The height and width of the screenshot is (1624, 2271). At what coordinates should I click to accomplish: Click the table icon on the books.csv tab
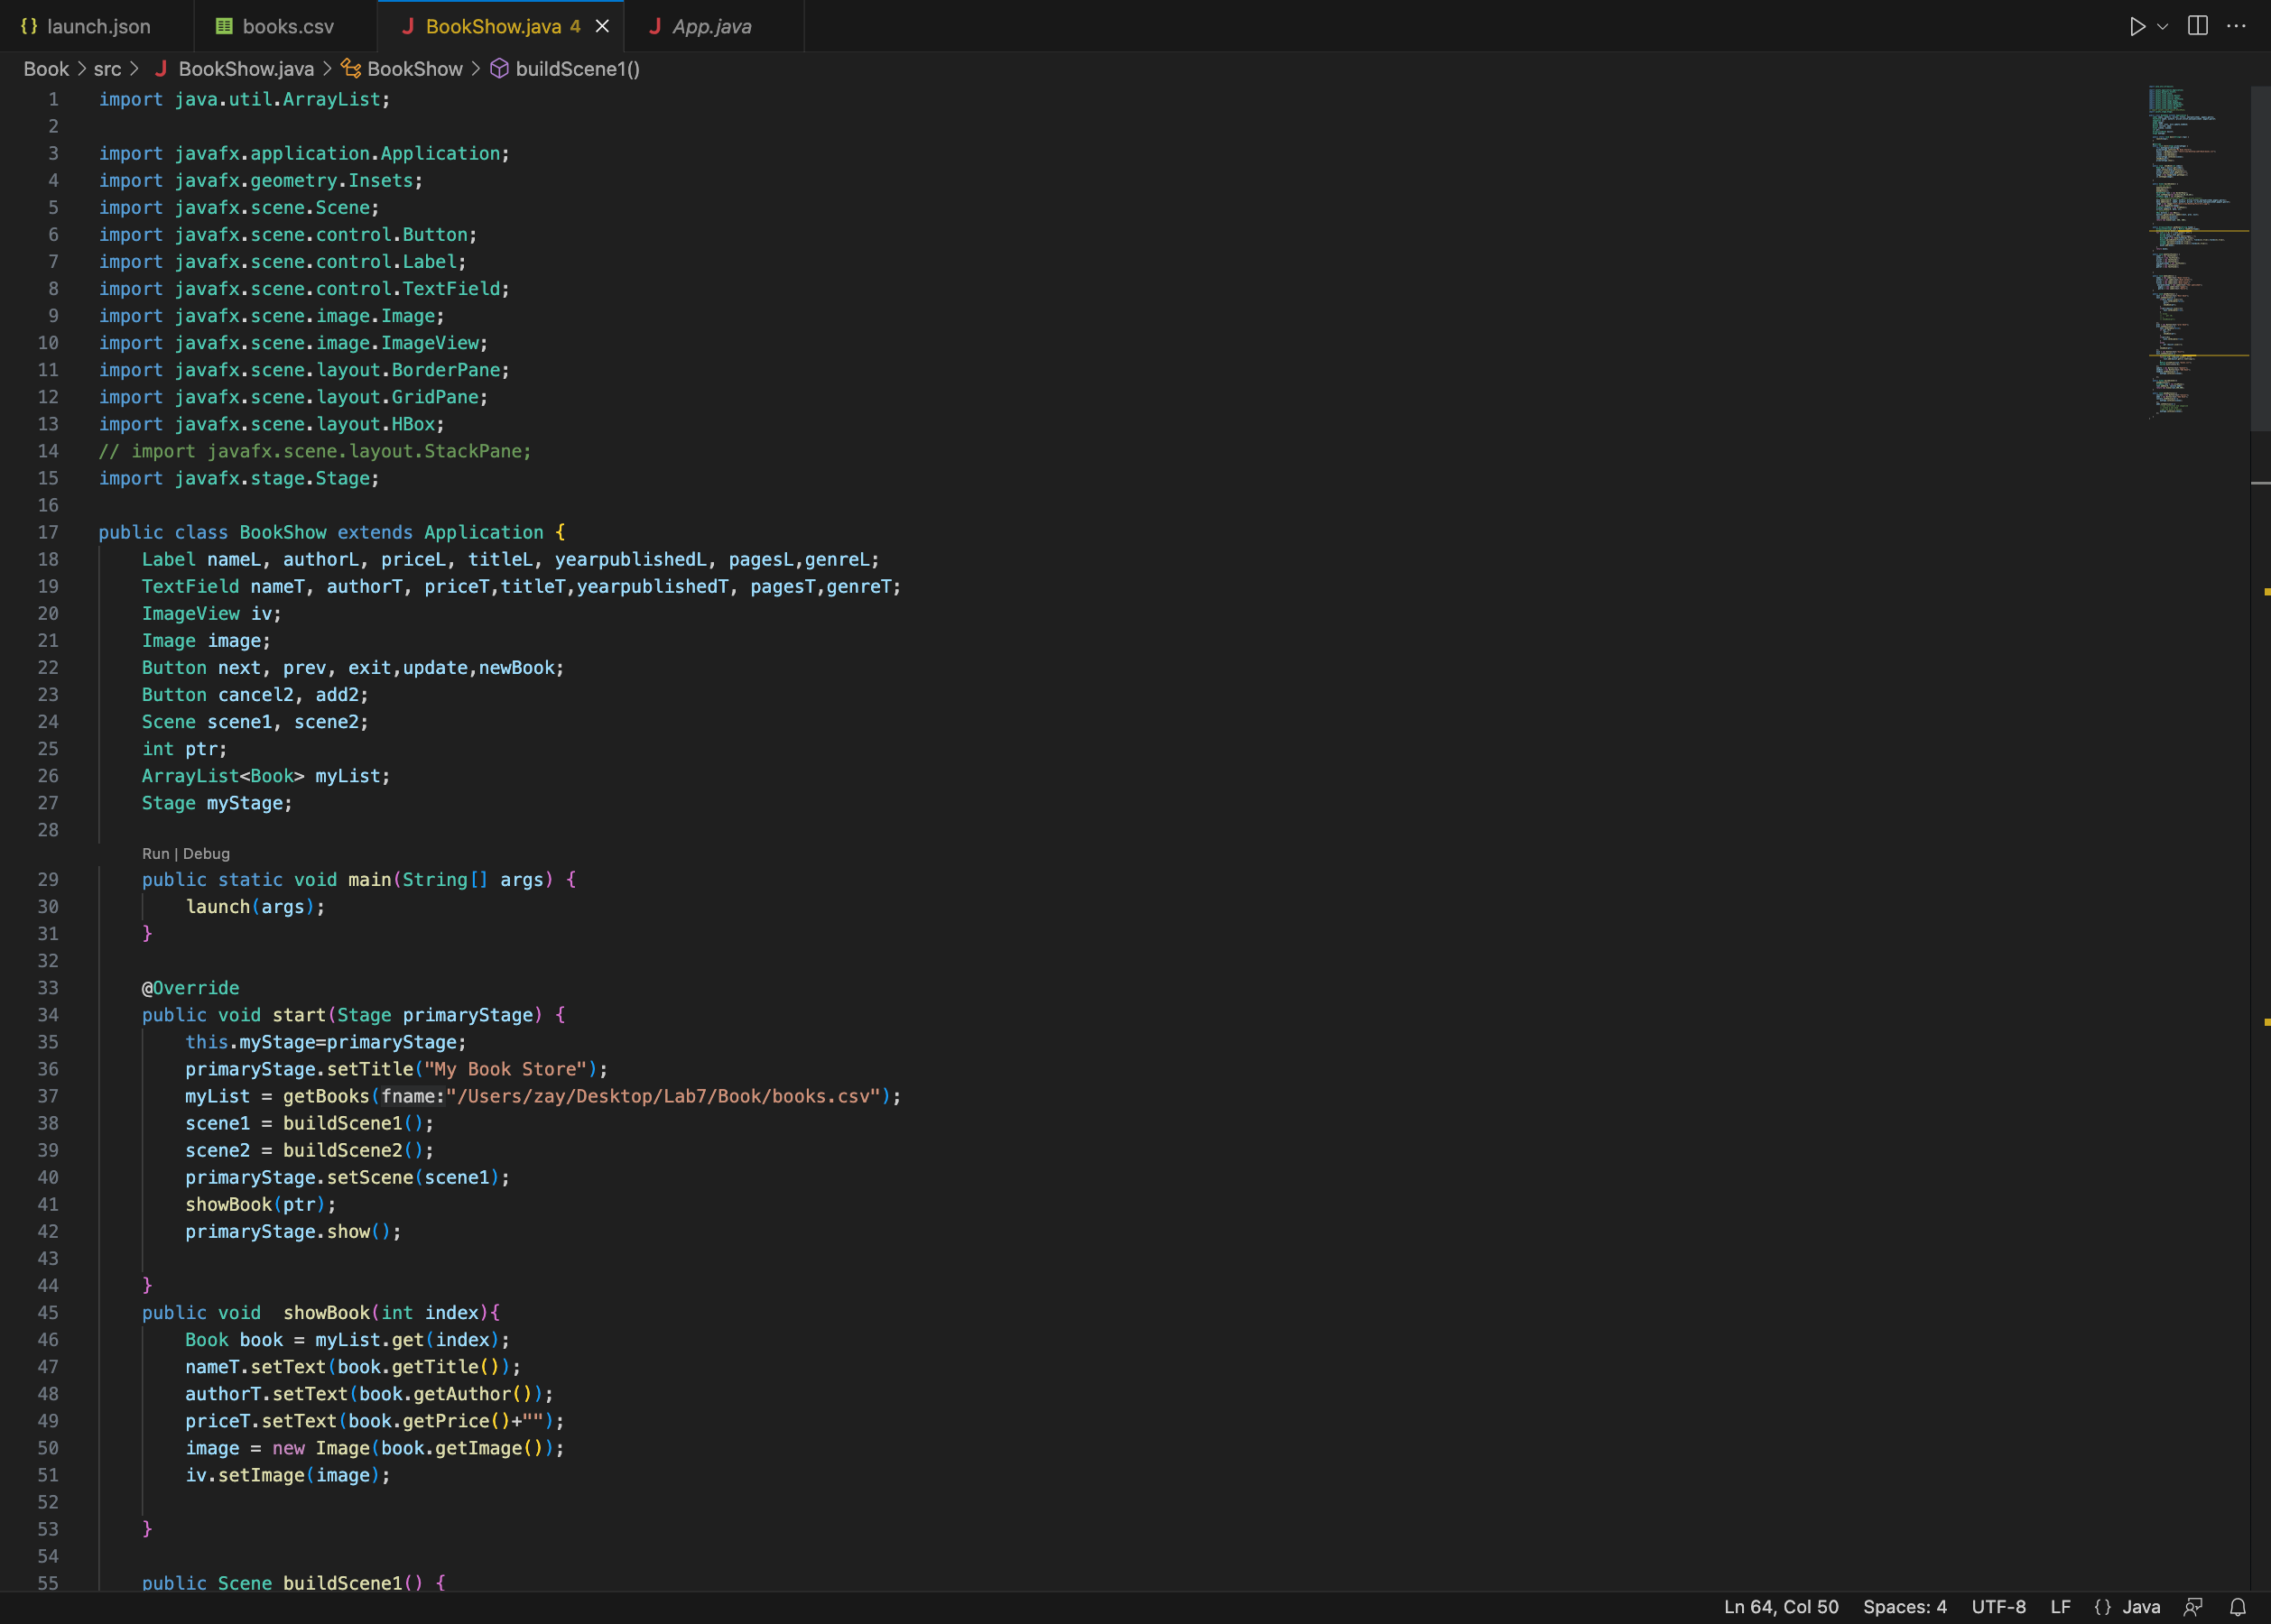[x=224, y=26]
